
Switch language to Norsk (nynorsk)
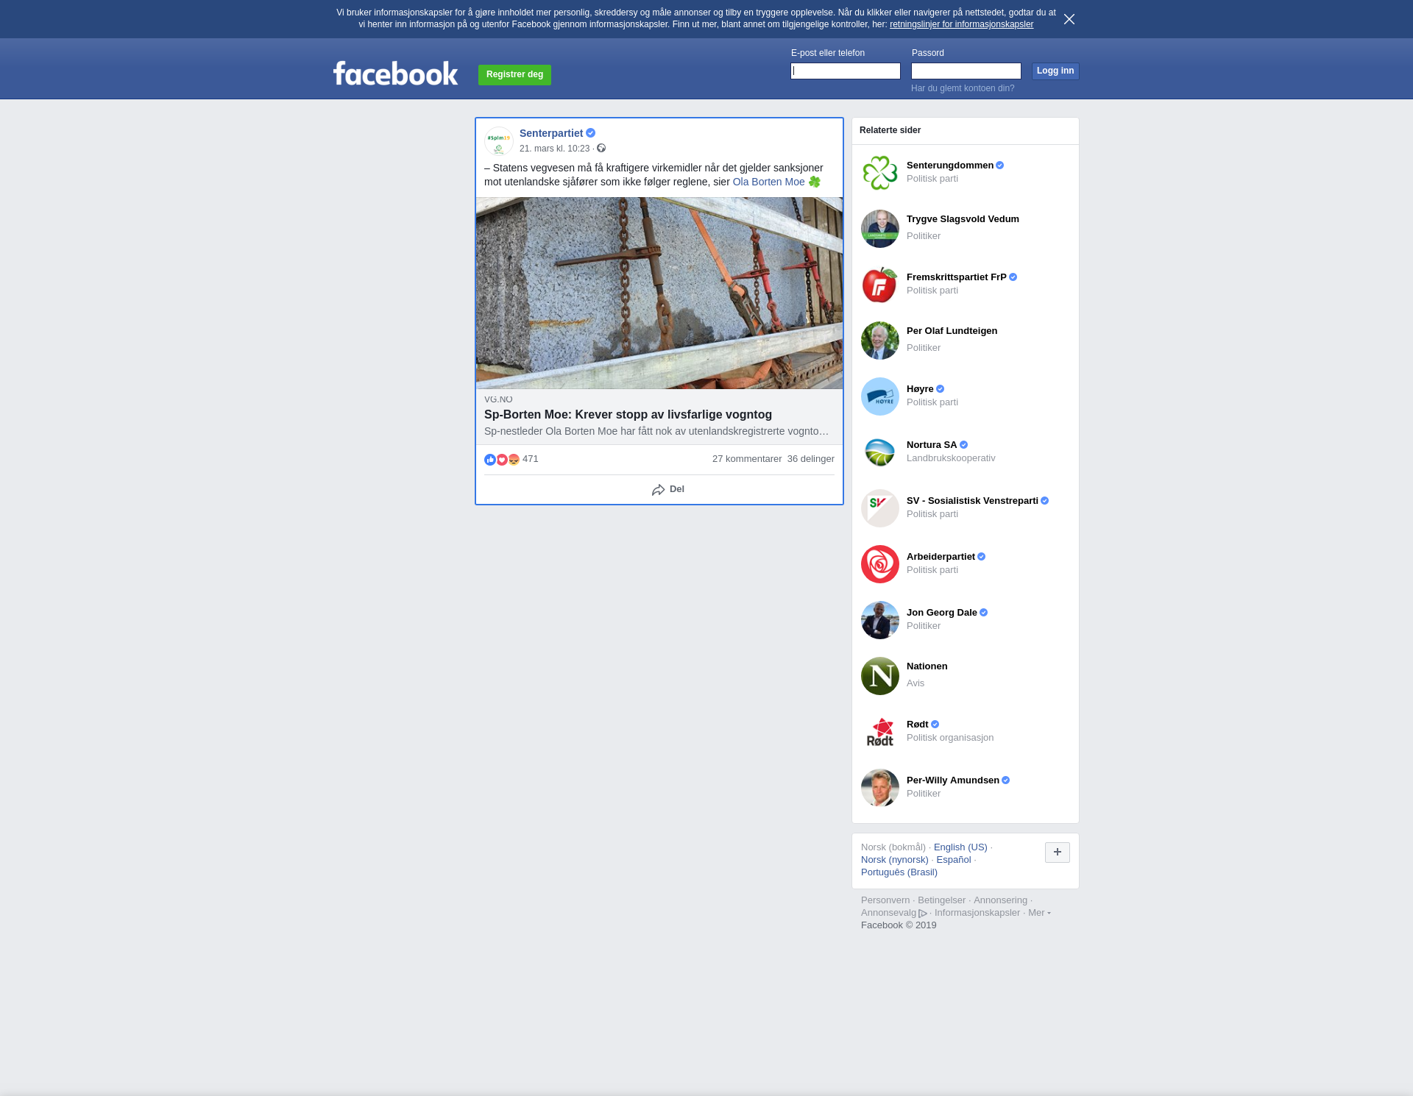(895, 860)
